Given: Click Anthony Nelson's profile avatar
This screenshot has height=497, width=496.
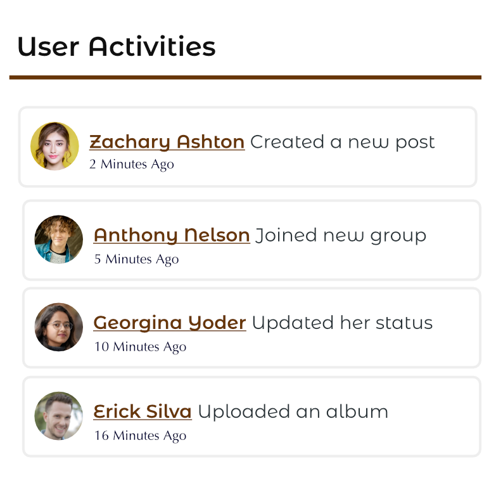Looking at the screenshot, I should pyautogui.click(x=59, y=239).
